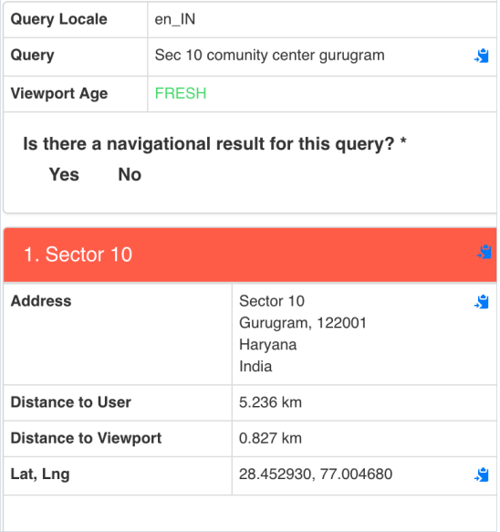500x532 pixels.
Task: Click the 5.236 km distance to user
Action: pyautogui.click(x=270, y=402)
